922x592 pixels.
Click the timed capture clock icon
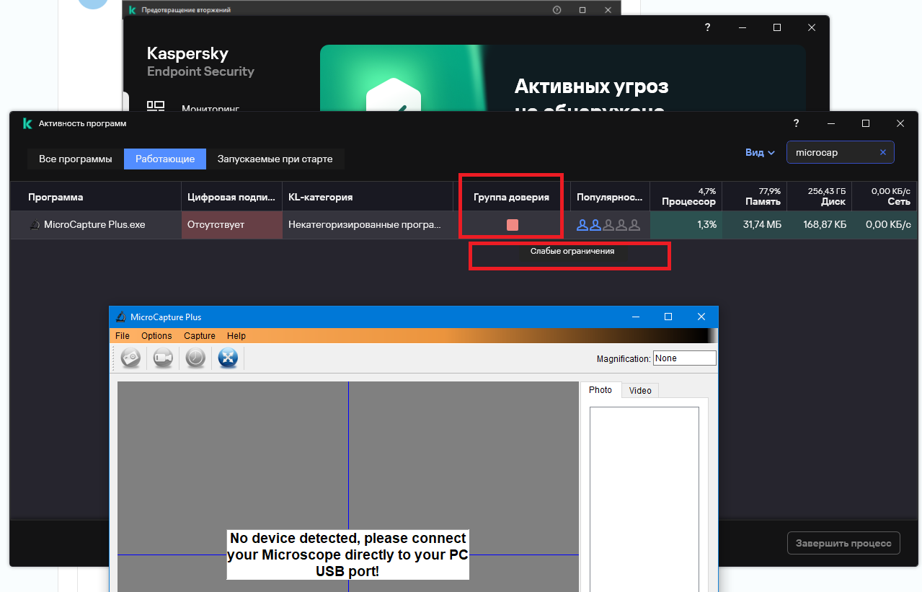click(196, 358)
